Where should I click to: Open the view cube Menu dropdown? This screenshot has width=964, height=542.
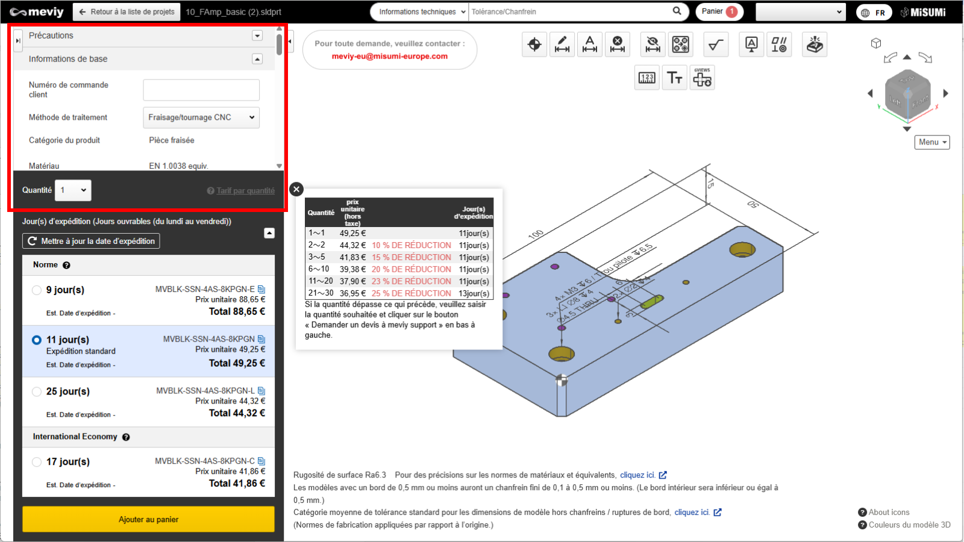932,142
